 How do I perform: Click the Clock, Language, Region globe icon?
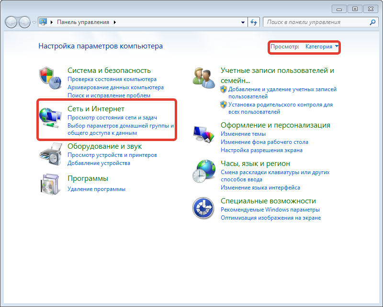point(204,170)
